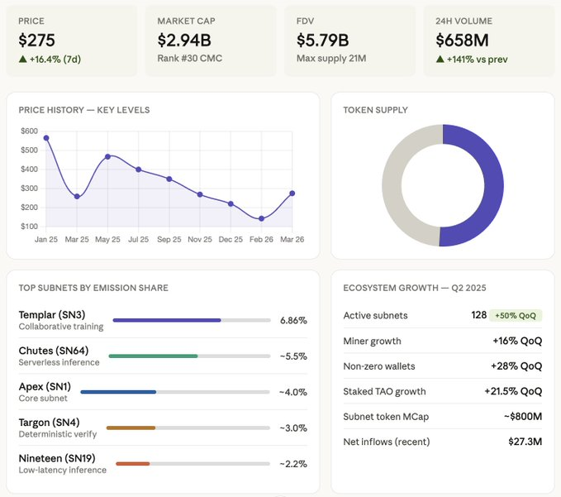Click the Mar 26 final data point on the chart

(292, 194)
